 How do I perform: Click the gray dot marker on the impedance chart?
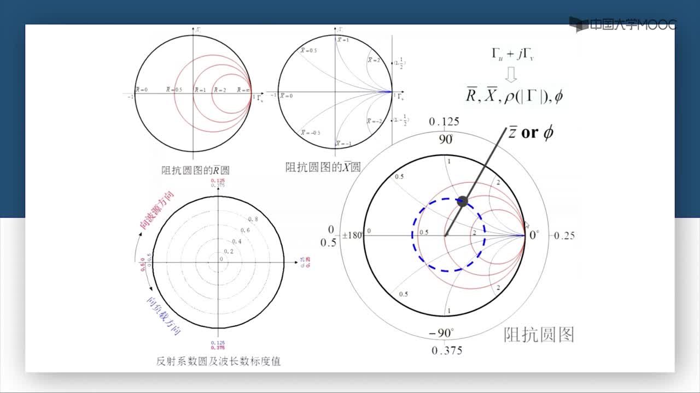pyautogui.click(x=463, y=201)
